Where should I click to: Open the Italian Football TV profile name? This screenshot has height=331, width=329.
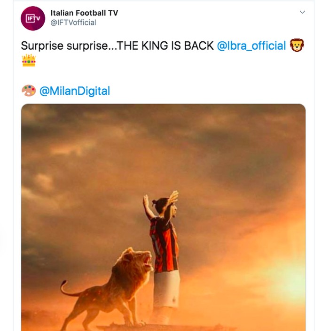point(84,13)
